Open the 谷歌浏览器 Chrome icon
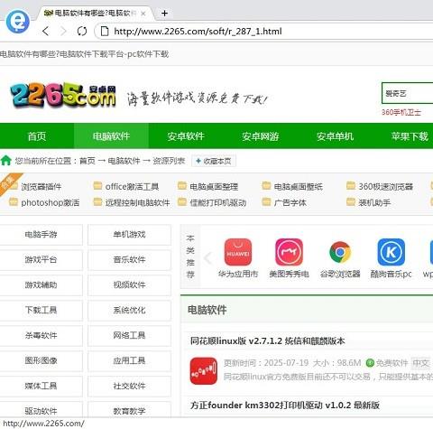433x429 pixels. click(340, 252)
